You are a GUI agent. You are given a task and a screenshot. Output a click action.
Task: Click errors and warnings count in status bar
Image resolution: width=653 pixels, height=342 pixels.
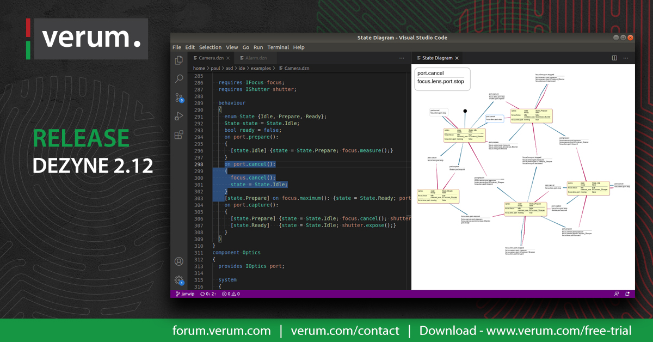click(x=231, y=294)
